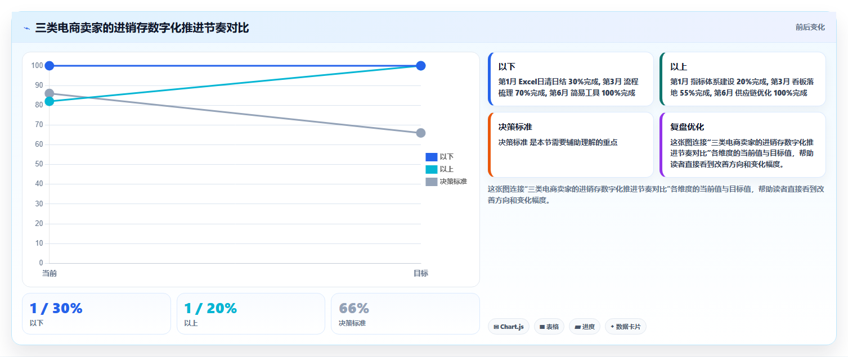Click the blue data point at 目标
Screen dimensions: 848x357
click(x=421, y=66)
